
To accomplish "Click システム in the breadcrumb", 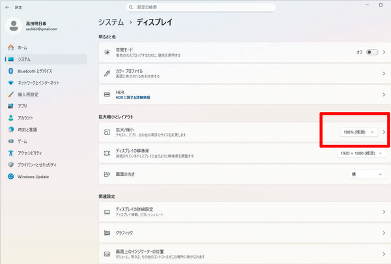I will click(x=111, y=22).
